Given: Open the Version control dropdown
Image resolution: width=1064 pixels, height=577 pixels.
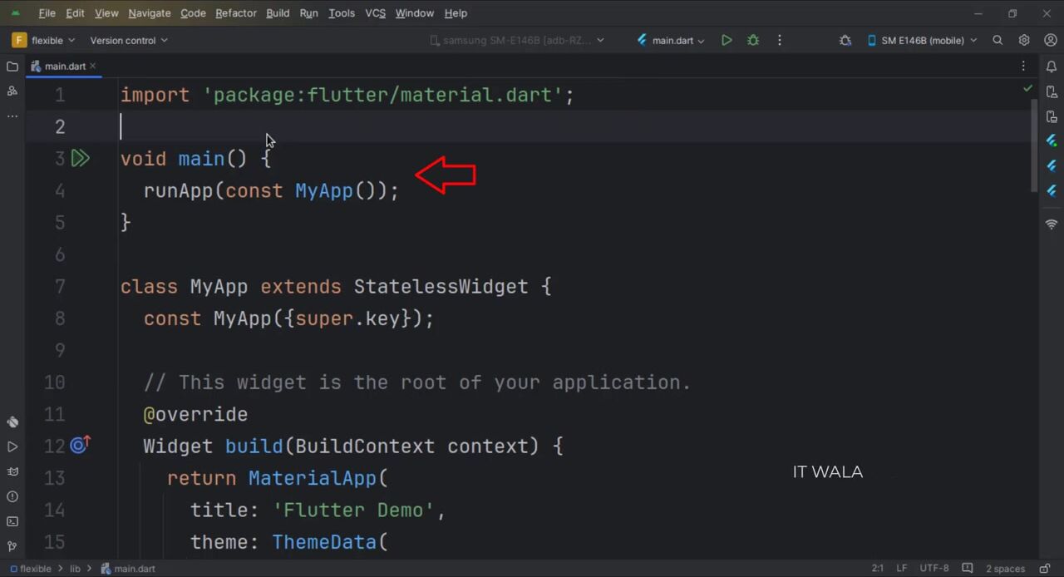Looking at the screenshot, I should tap(128, 40).
